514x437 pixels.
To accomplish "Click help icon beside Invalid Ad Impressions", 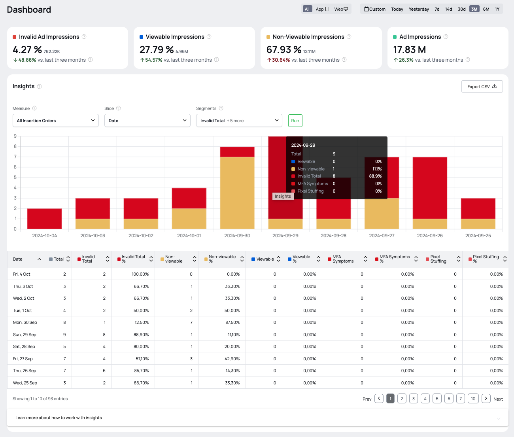I will pos(84,37).
